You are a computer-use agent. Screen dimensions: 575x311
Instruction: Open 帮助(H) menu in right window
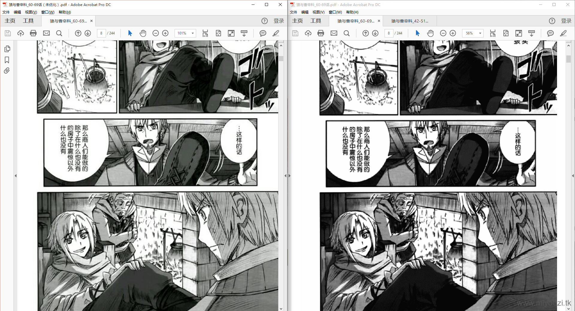coord(352,12)
